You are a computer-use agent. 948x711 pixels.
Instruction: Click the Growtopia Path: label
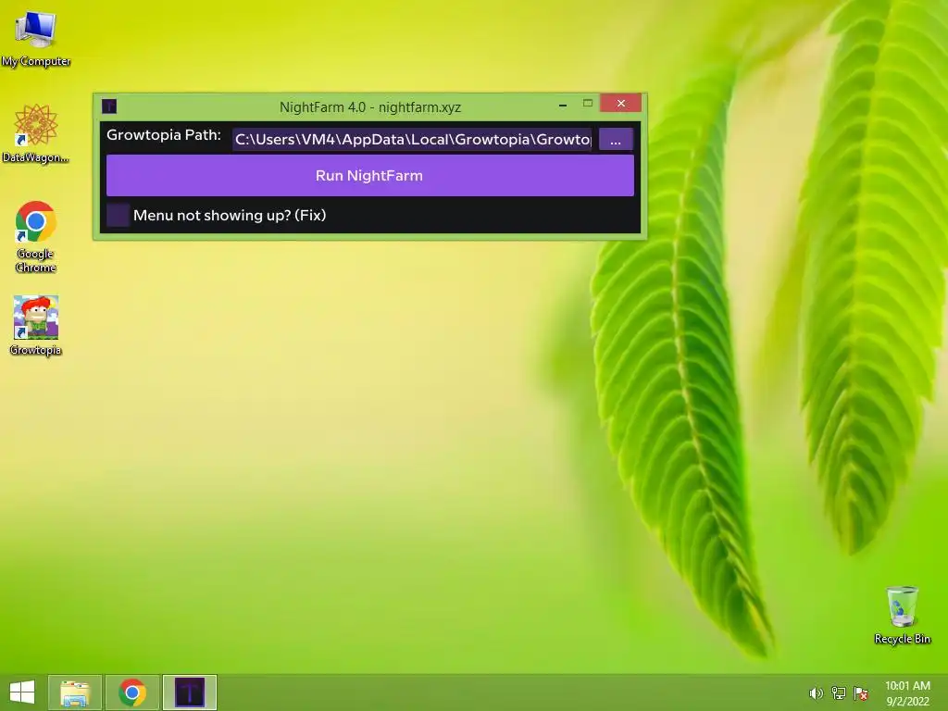pyautogui.click(x=164, y=135)
